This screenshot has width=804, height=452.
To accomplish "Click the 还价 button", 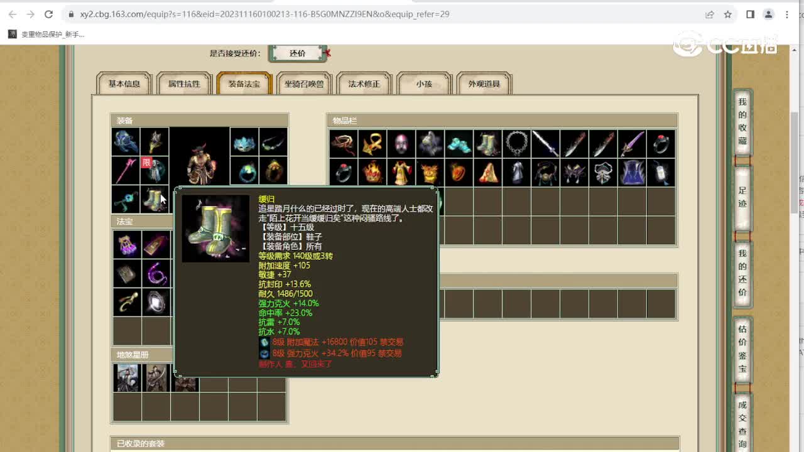I will (x=298, y=53).
